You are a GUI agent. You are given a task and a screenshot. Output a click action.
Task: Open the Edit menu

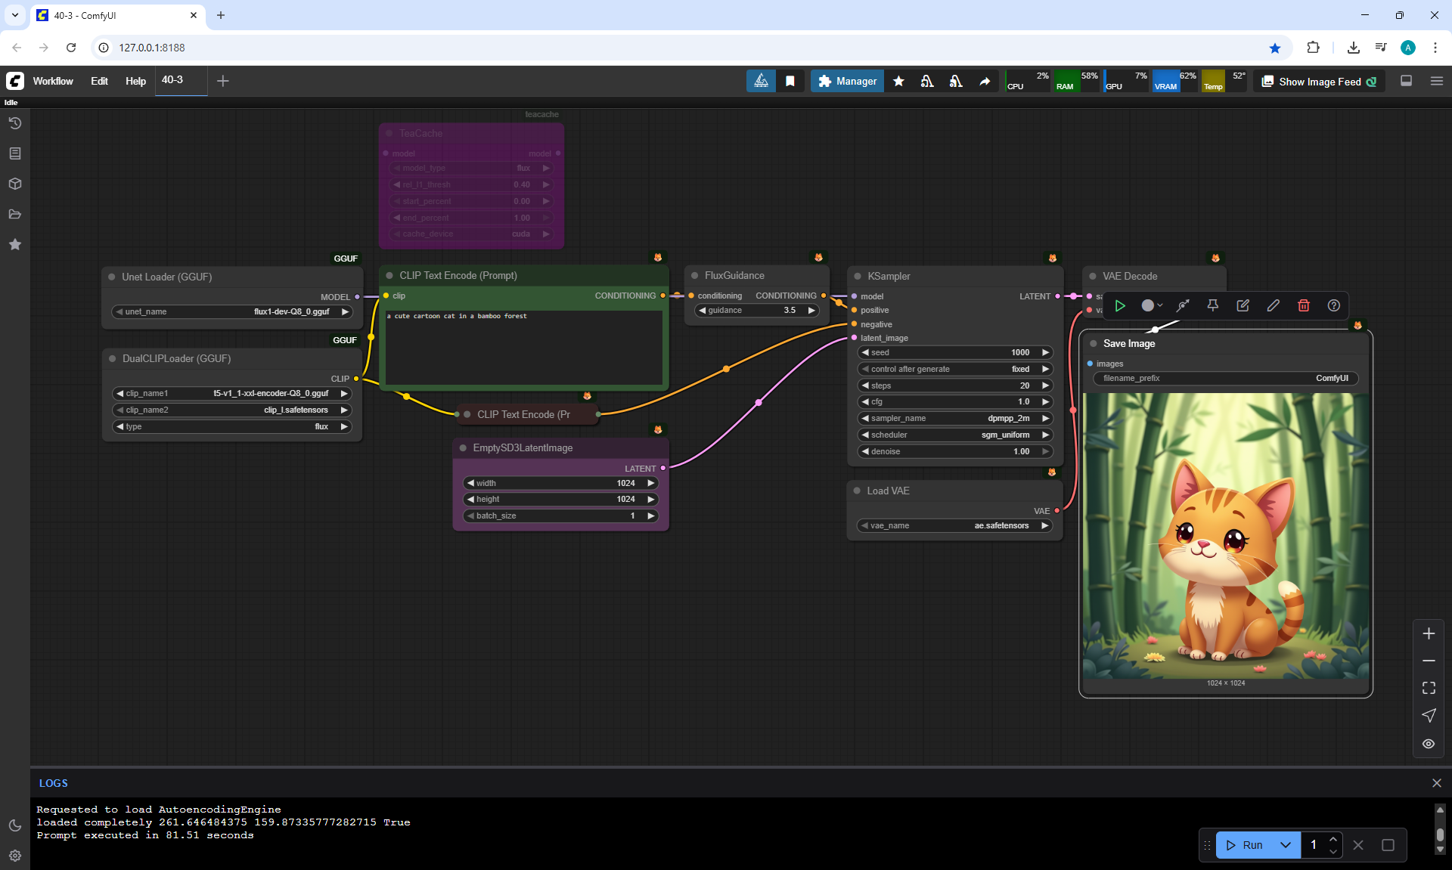point(99,81)
